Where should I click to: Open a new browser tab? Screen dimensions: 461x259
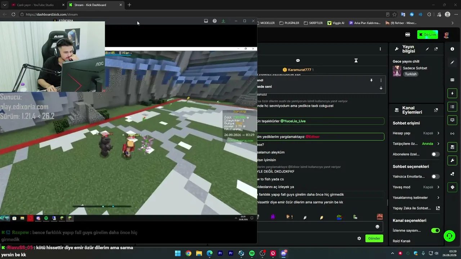pyautogui.click(x=129, y=5)
